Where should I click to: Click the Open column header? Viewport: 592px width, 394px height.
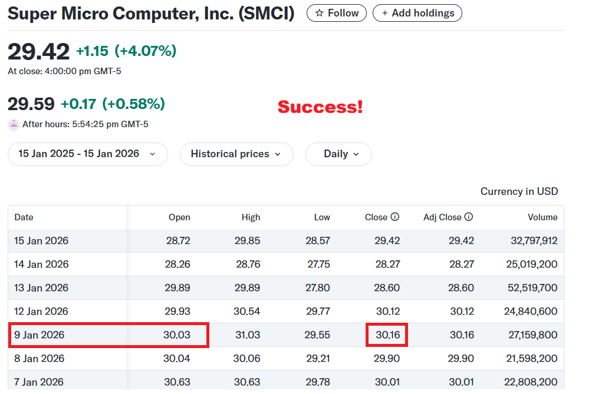pos(179,217)
